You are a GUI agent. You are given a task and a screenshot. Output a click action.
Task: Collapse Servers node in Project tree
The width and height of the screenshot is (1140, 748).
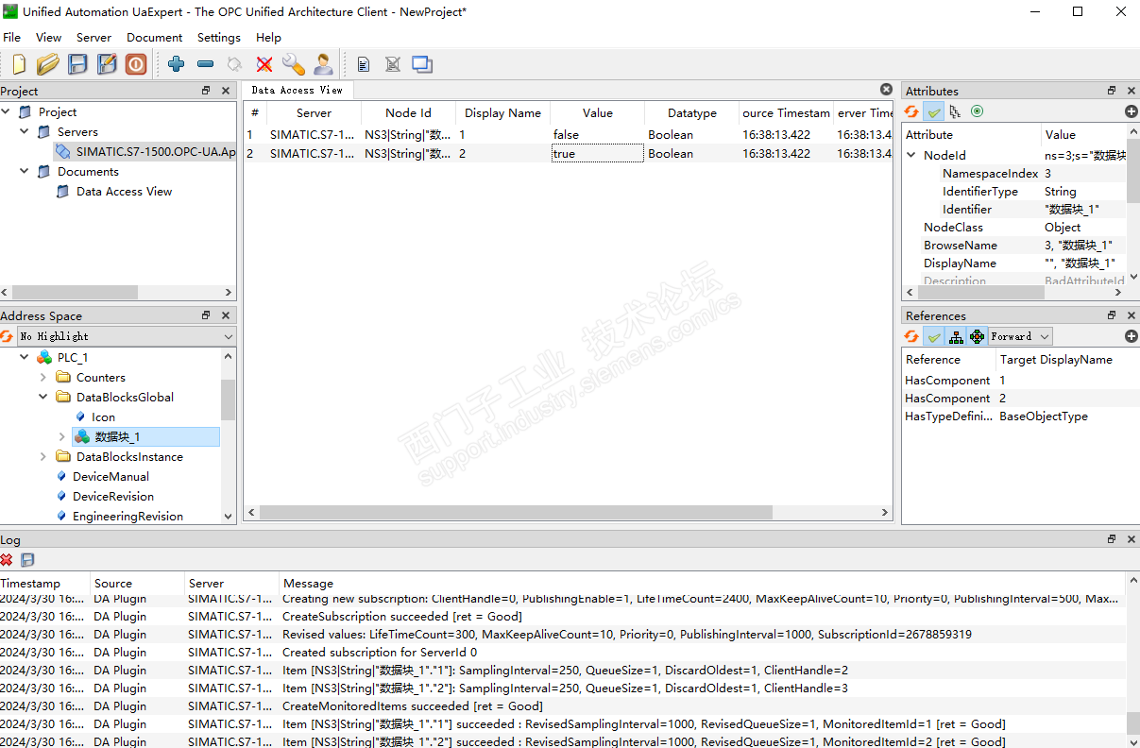tap(25, 132)
